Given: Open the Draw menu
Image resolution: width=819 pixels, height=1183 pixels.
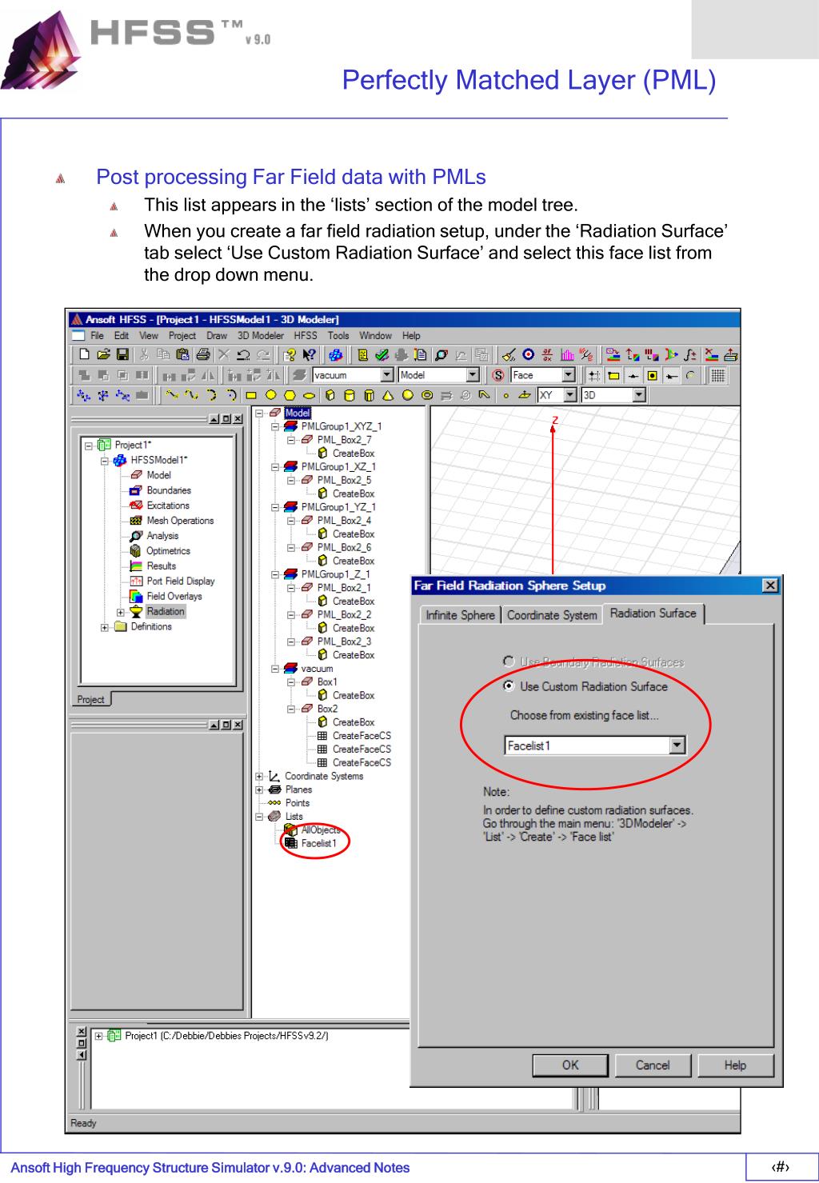Looking at the screenshot, I should [x=217, y=336].
